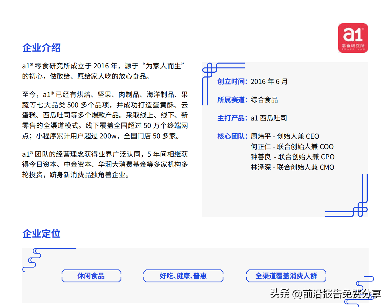The width and height of the screenshot is (390, 307).
Task: Select the 休闲食品 tag
Action: click(91, 276)
